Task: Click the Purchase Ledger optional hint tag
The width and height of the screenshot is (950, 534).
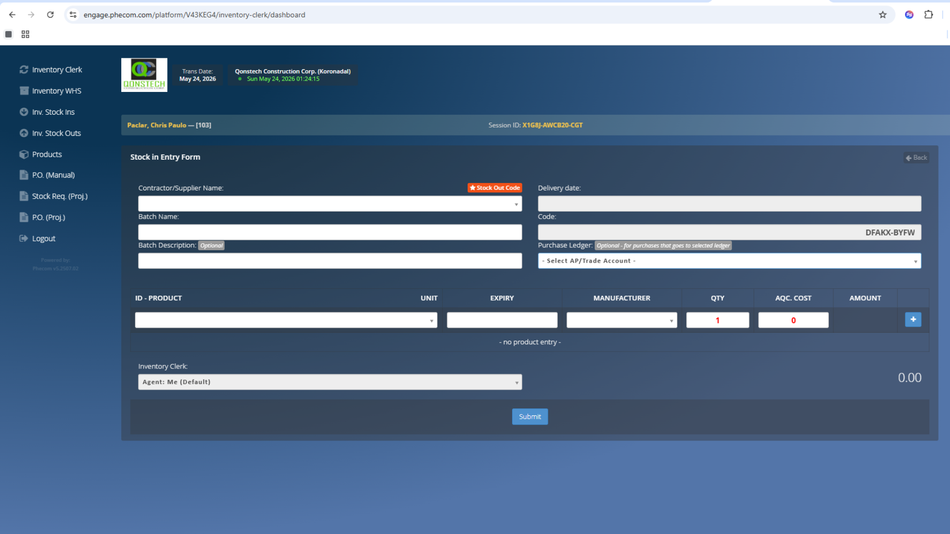Action: click(x=663, y=246)
